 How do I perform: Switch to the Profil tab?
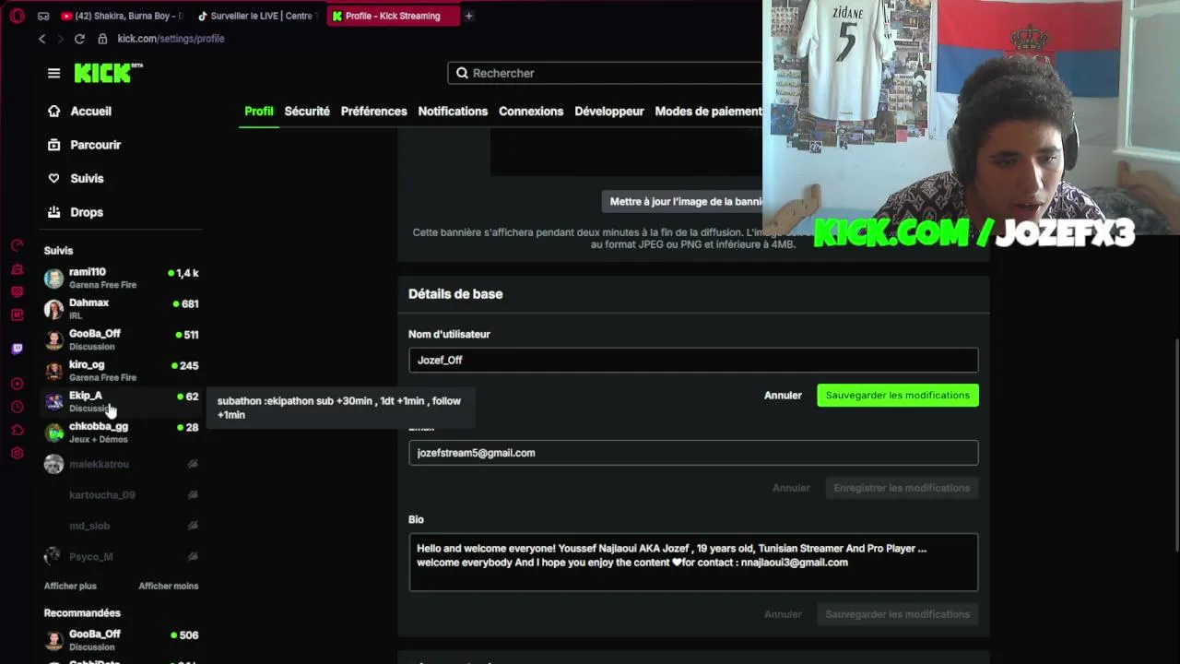pos(259,111)
